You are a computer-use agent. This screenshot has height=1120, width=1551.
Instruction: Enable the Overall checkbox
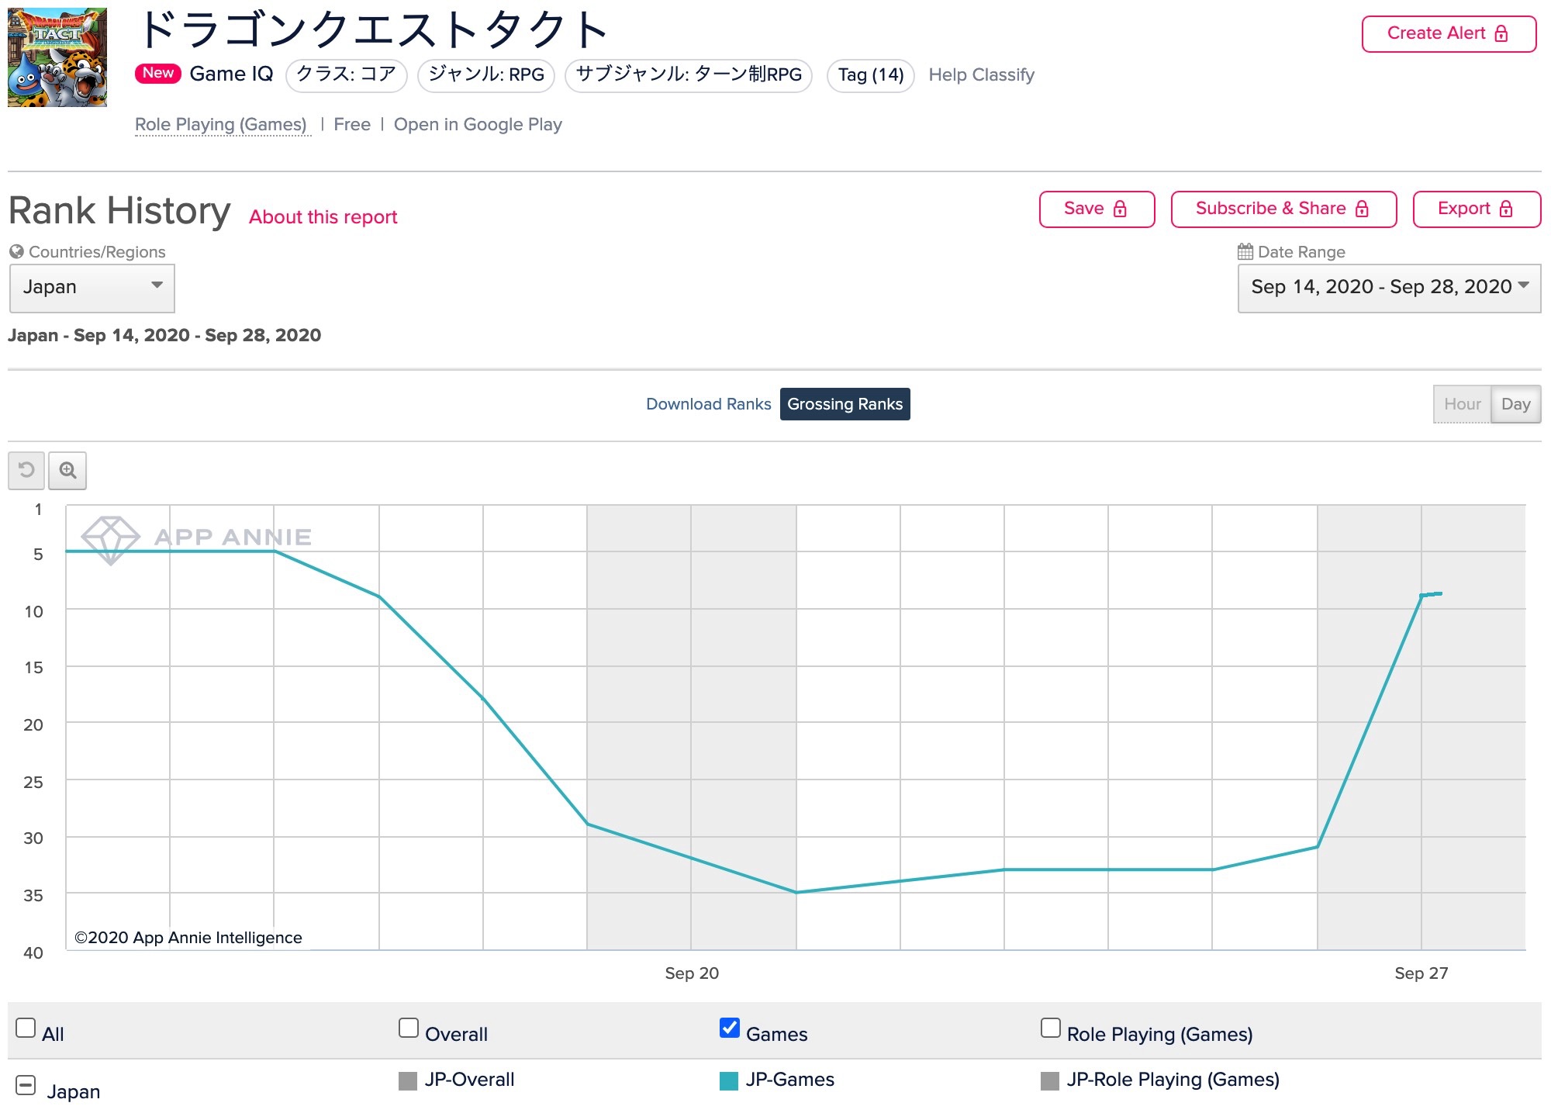click(409, 1028)
